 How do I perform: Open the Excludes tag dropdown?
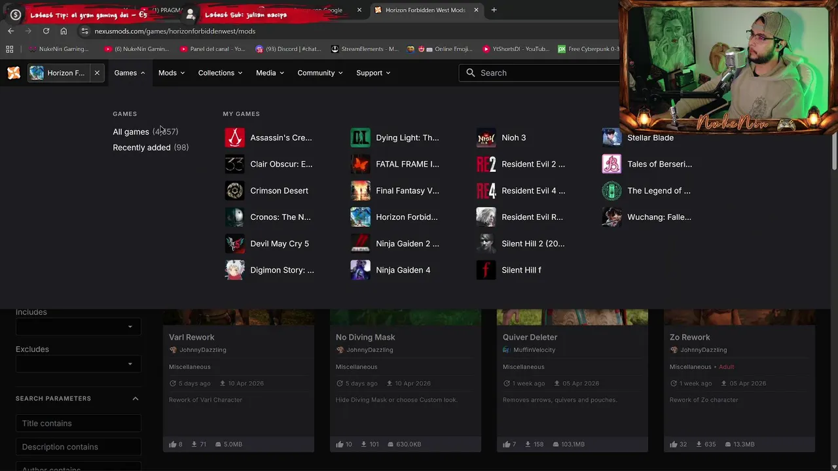click(x=78, y=364)
